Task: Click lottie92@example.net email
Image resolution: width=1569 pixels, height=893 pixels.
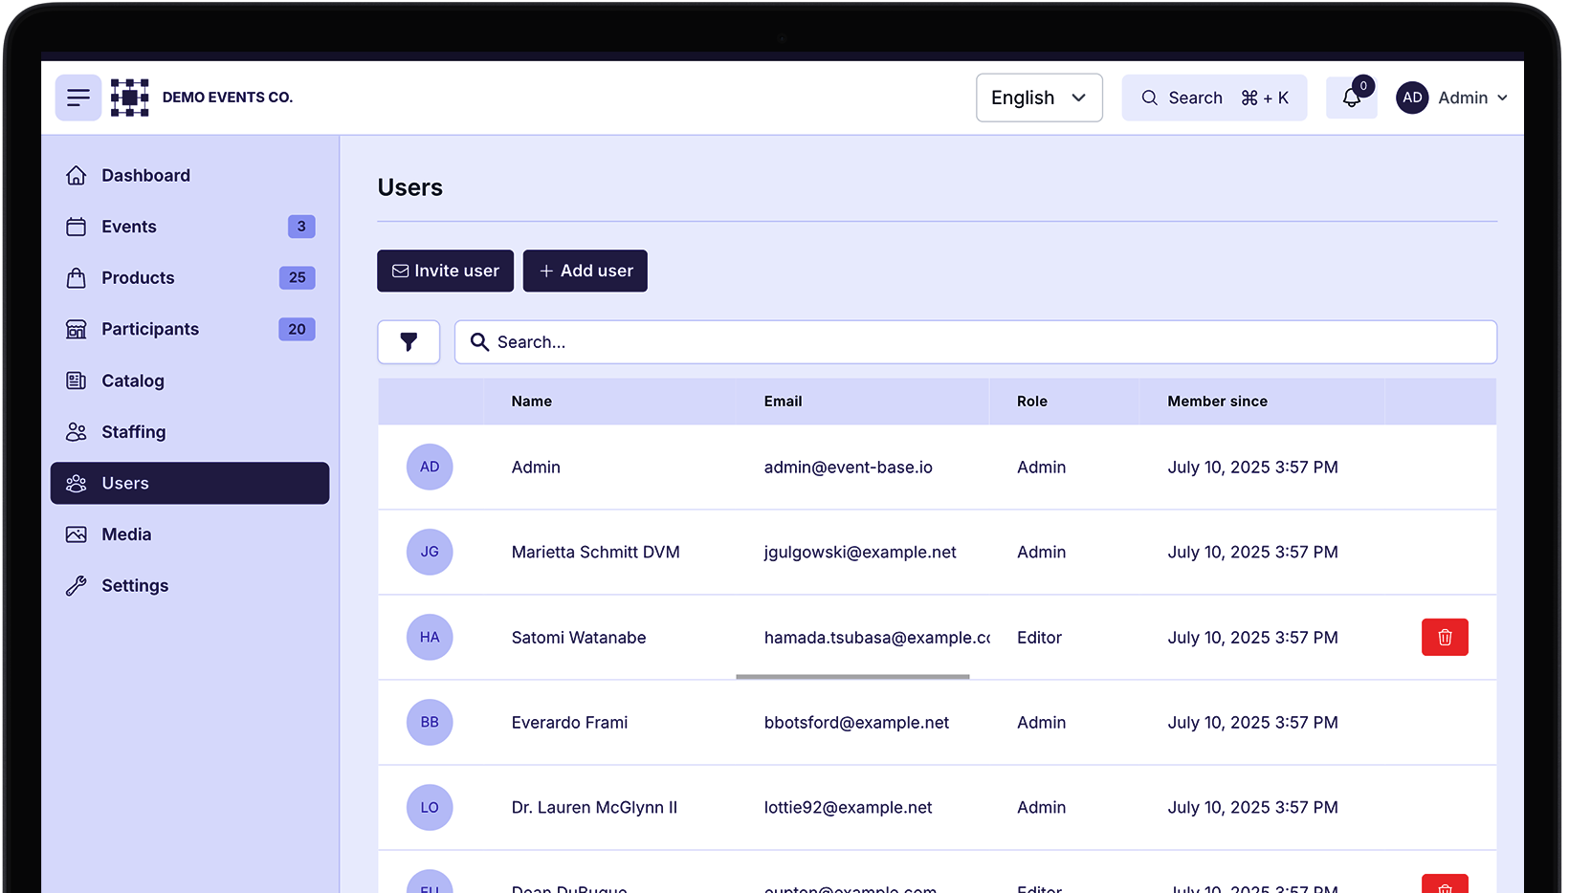Action: [848, 808]
